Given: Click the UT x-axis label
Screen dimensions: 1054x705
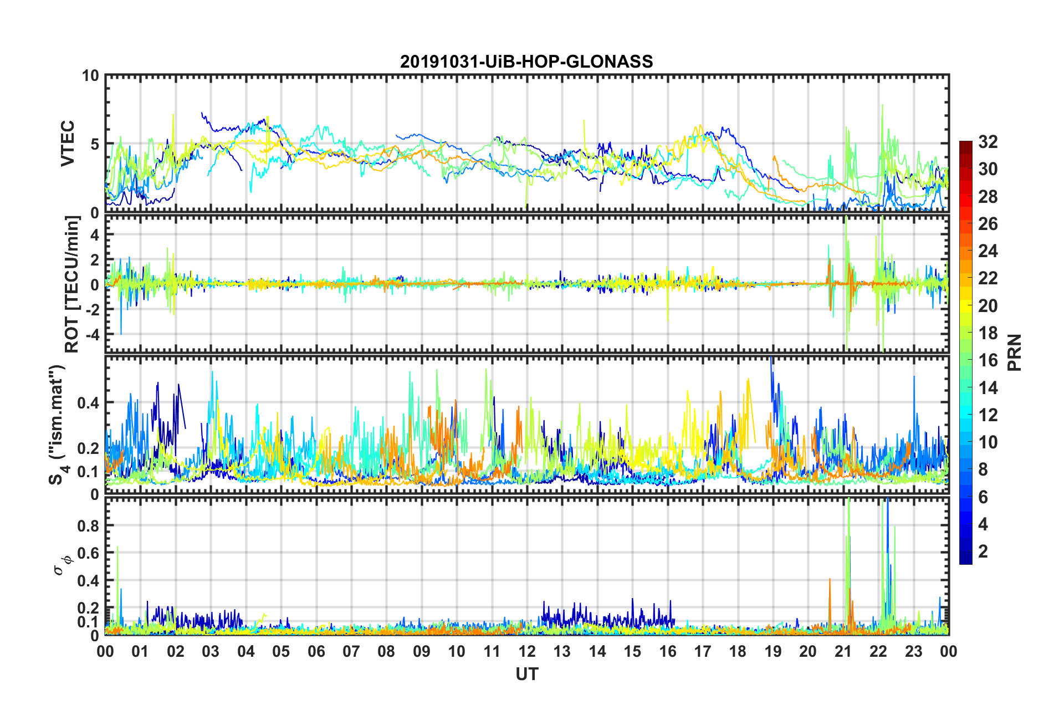Looking at the screenshot, I should coord(527,674).
